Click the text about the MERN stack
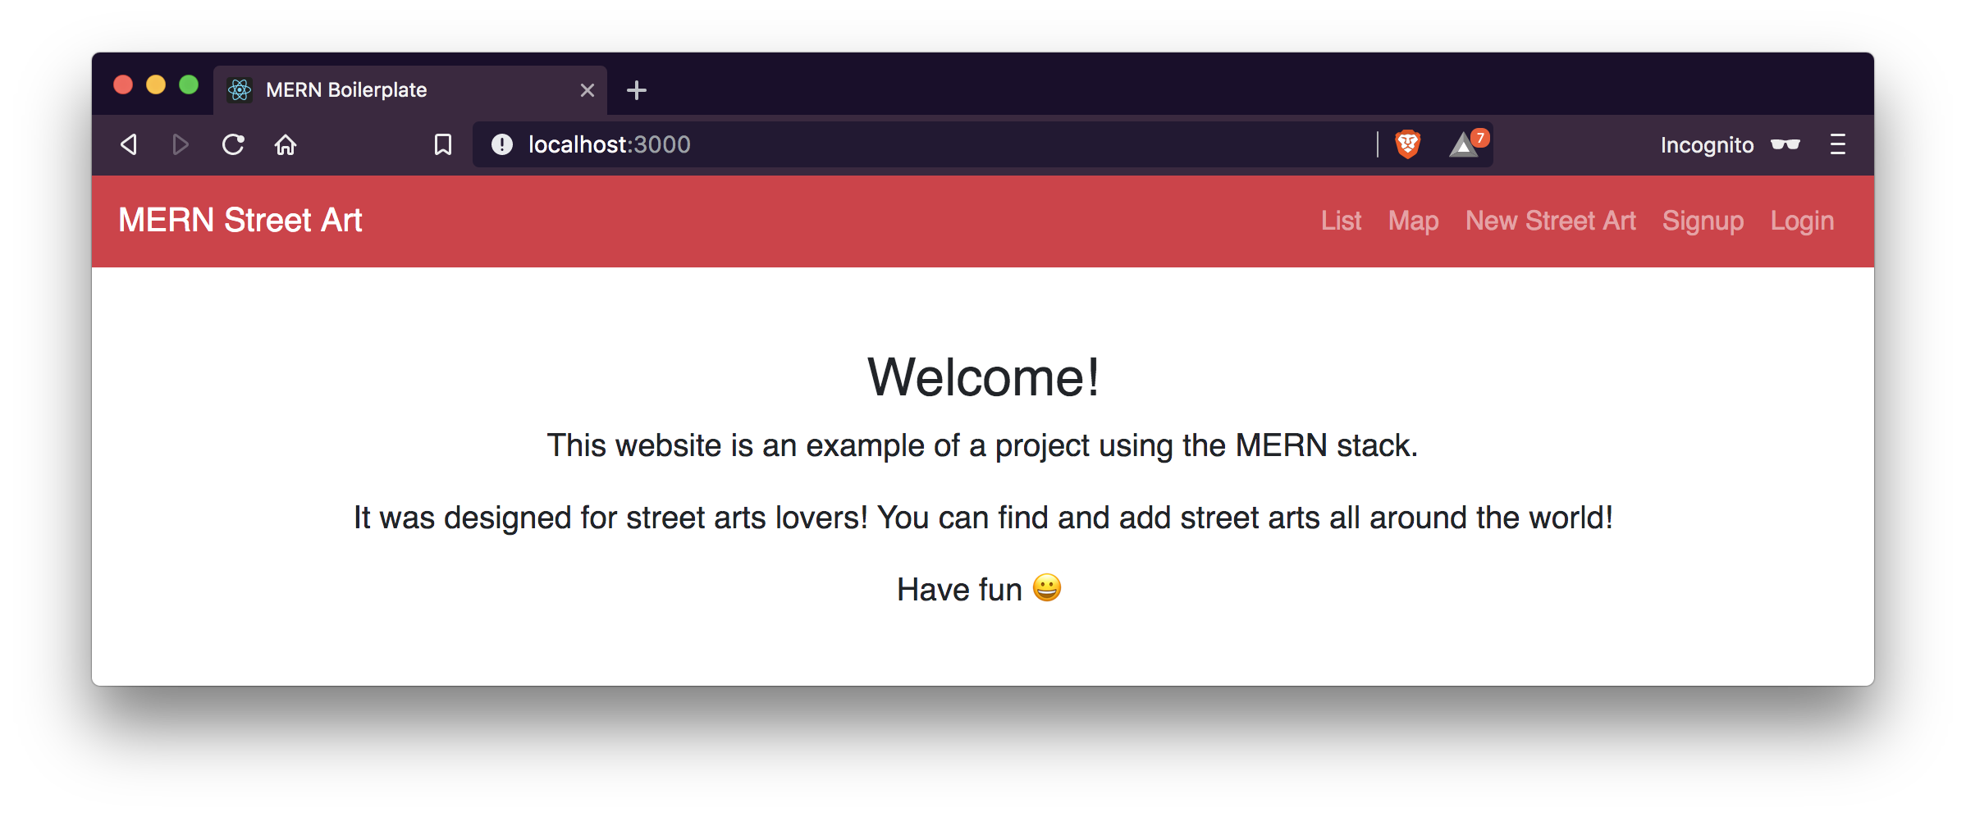This screenshot has height=817, width=1966. [x=982, y=445]
